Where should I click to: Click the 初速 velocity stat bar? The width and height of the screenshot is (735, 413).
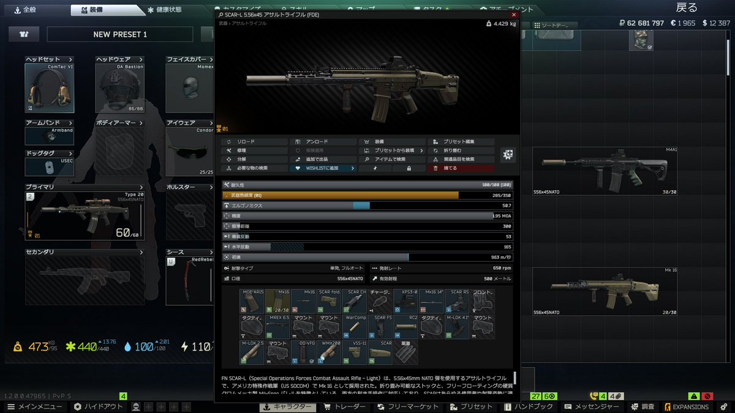pyautogui.click(x=367, y=257)
